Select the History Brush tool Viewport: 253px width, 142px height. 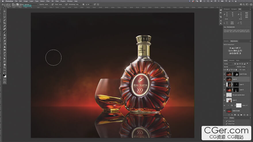click(5, 38)
